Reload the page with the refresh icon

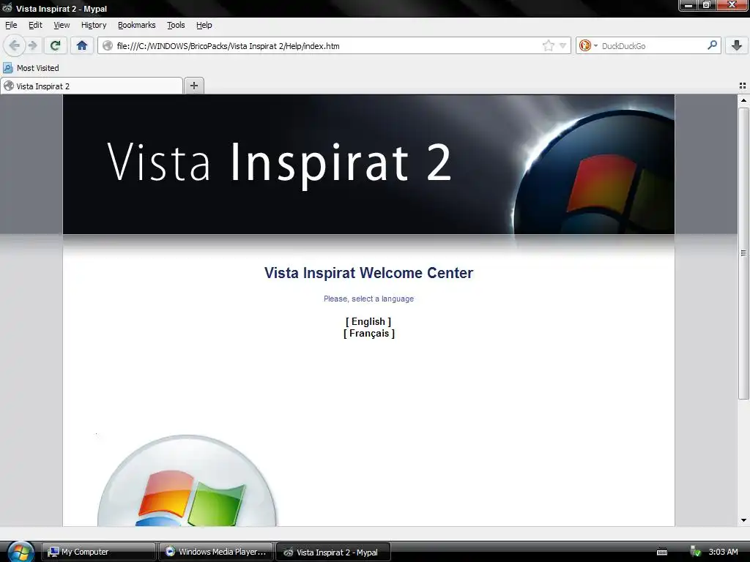[x=56, y=45]
